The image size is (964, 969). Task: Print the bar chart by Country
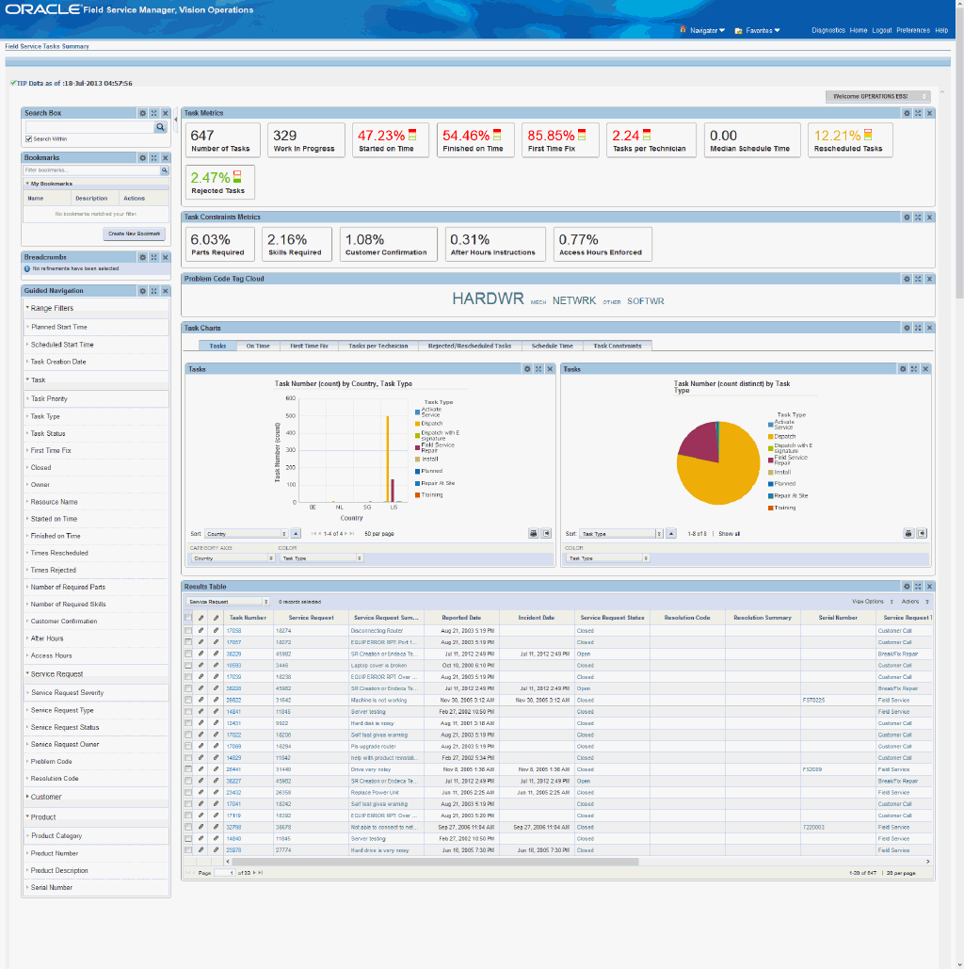tap(533, 533)
